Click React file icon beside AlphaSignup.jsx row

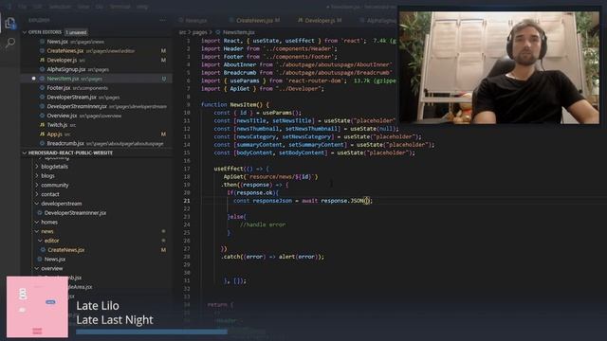(42, 69)
